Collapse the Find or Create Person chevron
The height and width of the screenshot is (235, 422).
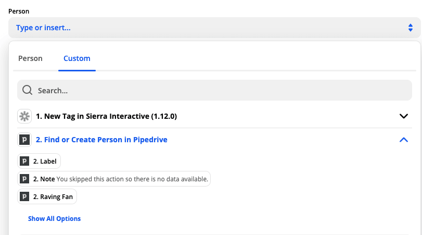point(403,140)
